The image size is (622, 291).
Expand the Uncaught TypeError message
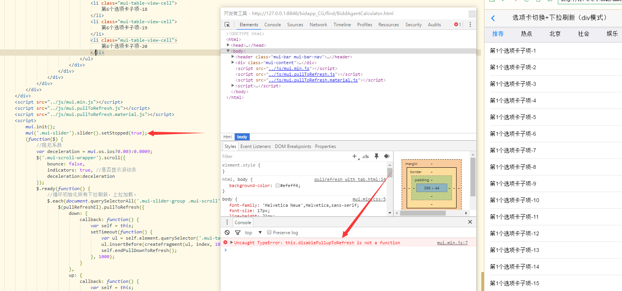(232, 243)
